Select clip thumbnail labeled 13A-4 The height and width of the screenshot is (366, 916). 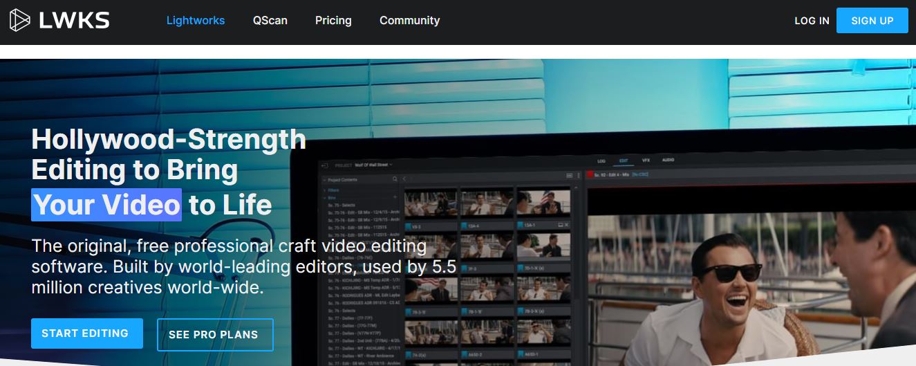(x=487, y=202)
